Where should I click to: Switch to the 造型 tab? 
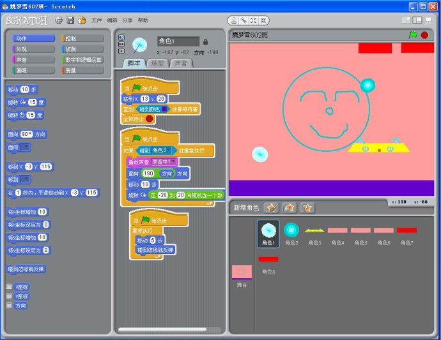point(157,63)
